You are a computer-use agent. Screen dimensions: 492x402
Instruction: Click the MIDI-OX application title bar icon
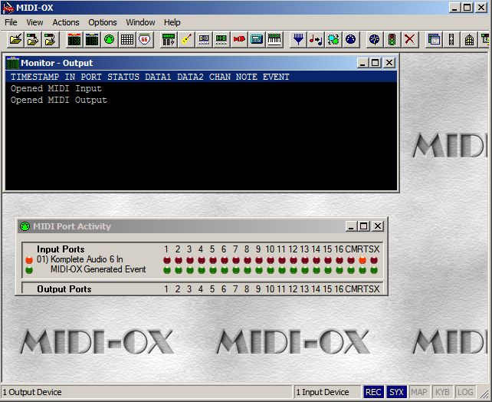[8, 8]
